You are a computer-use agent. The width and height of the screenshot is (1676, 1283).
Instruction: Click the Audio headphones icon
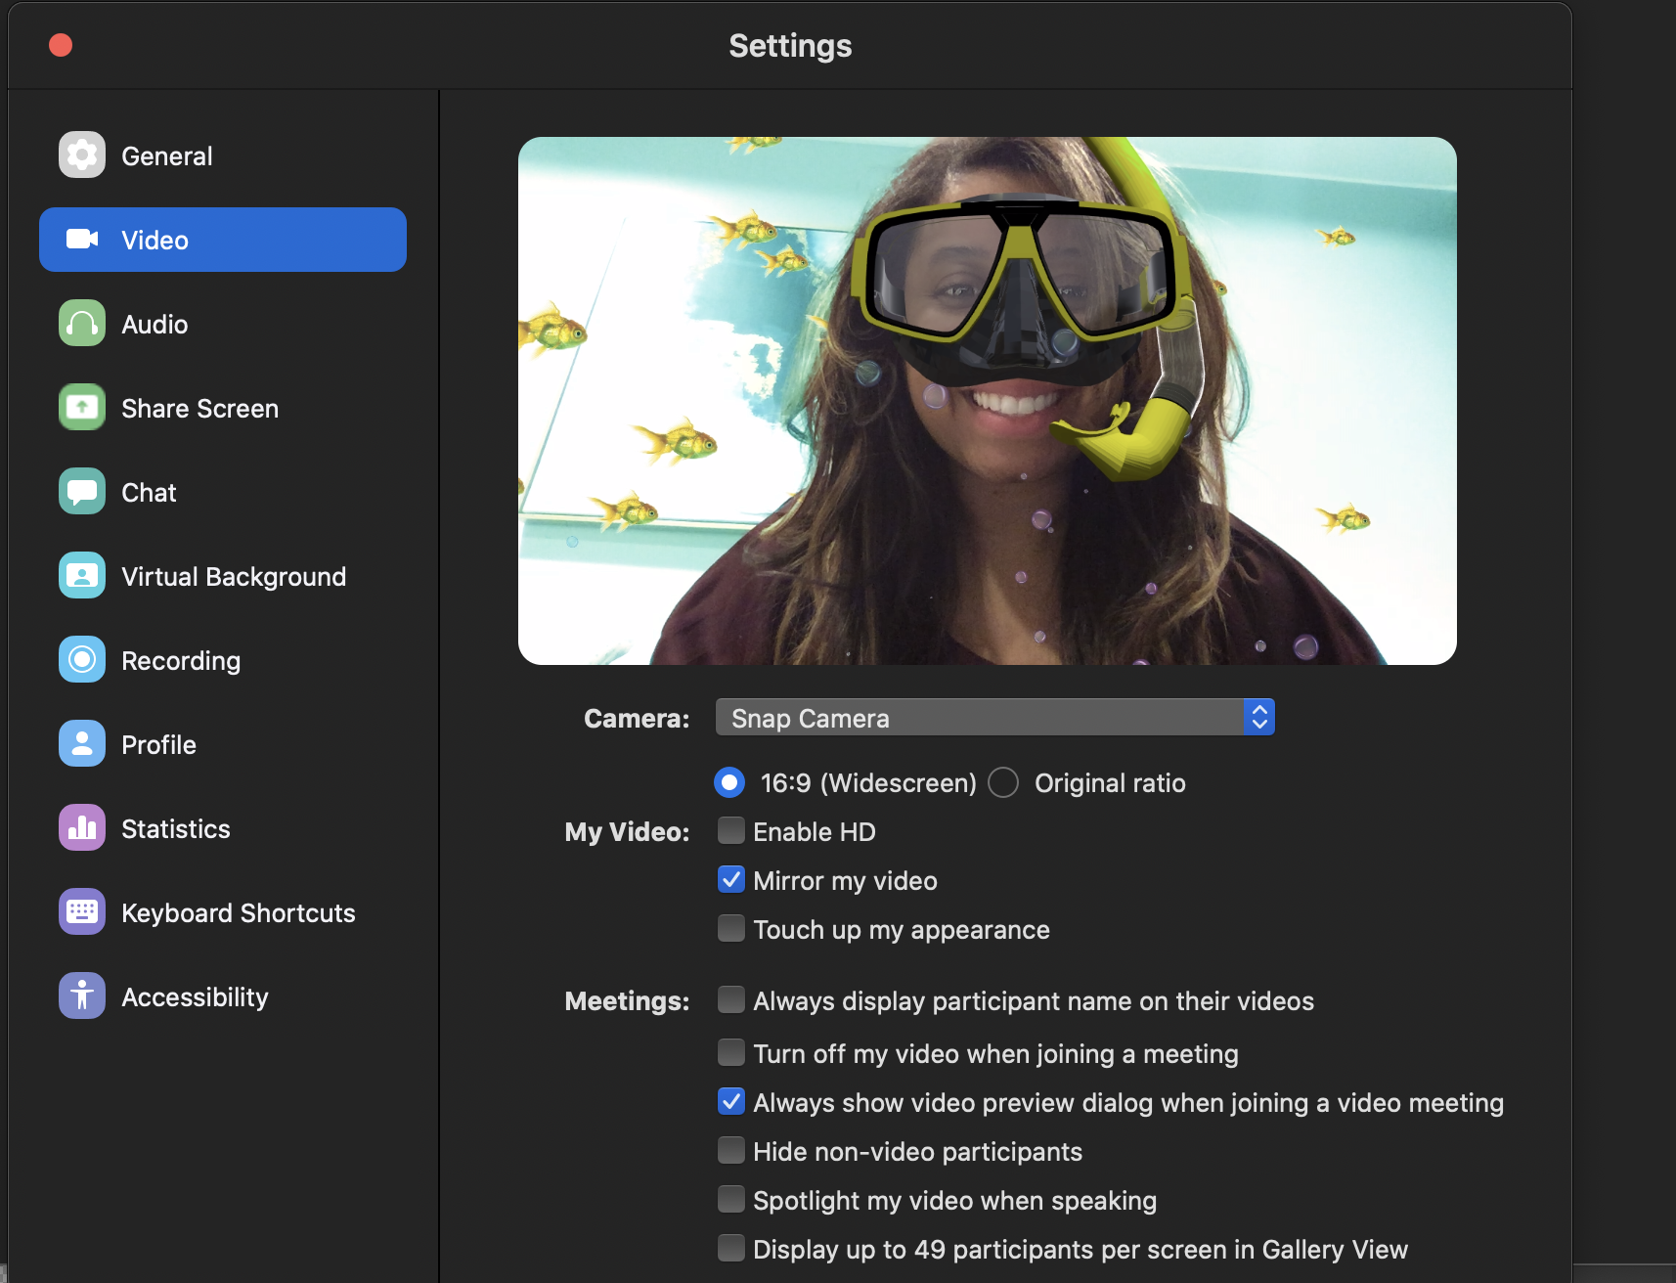pos(82,323)
